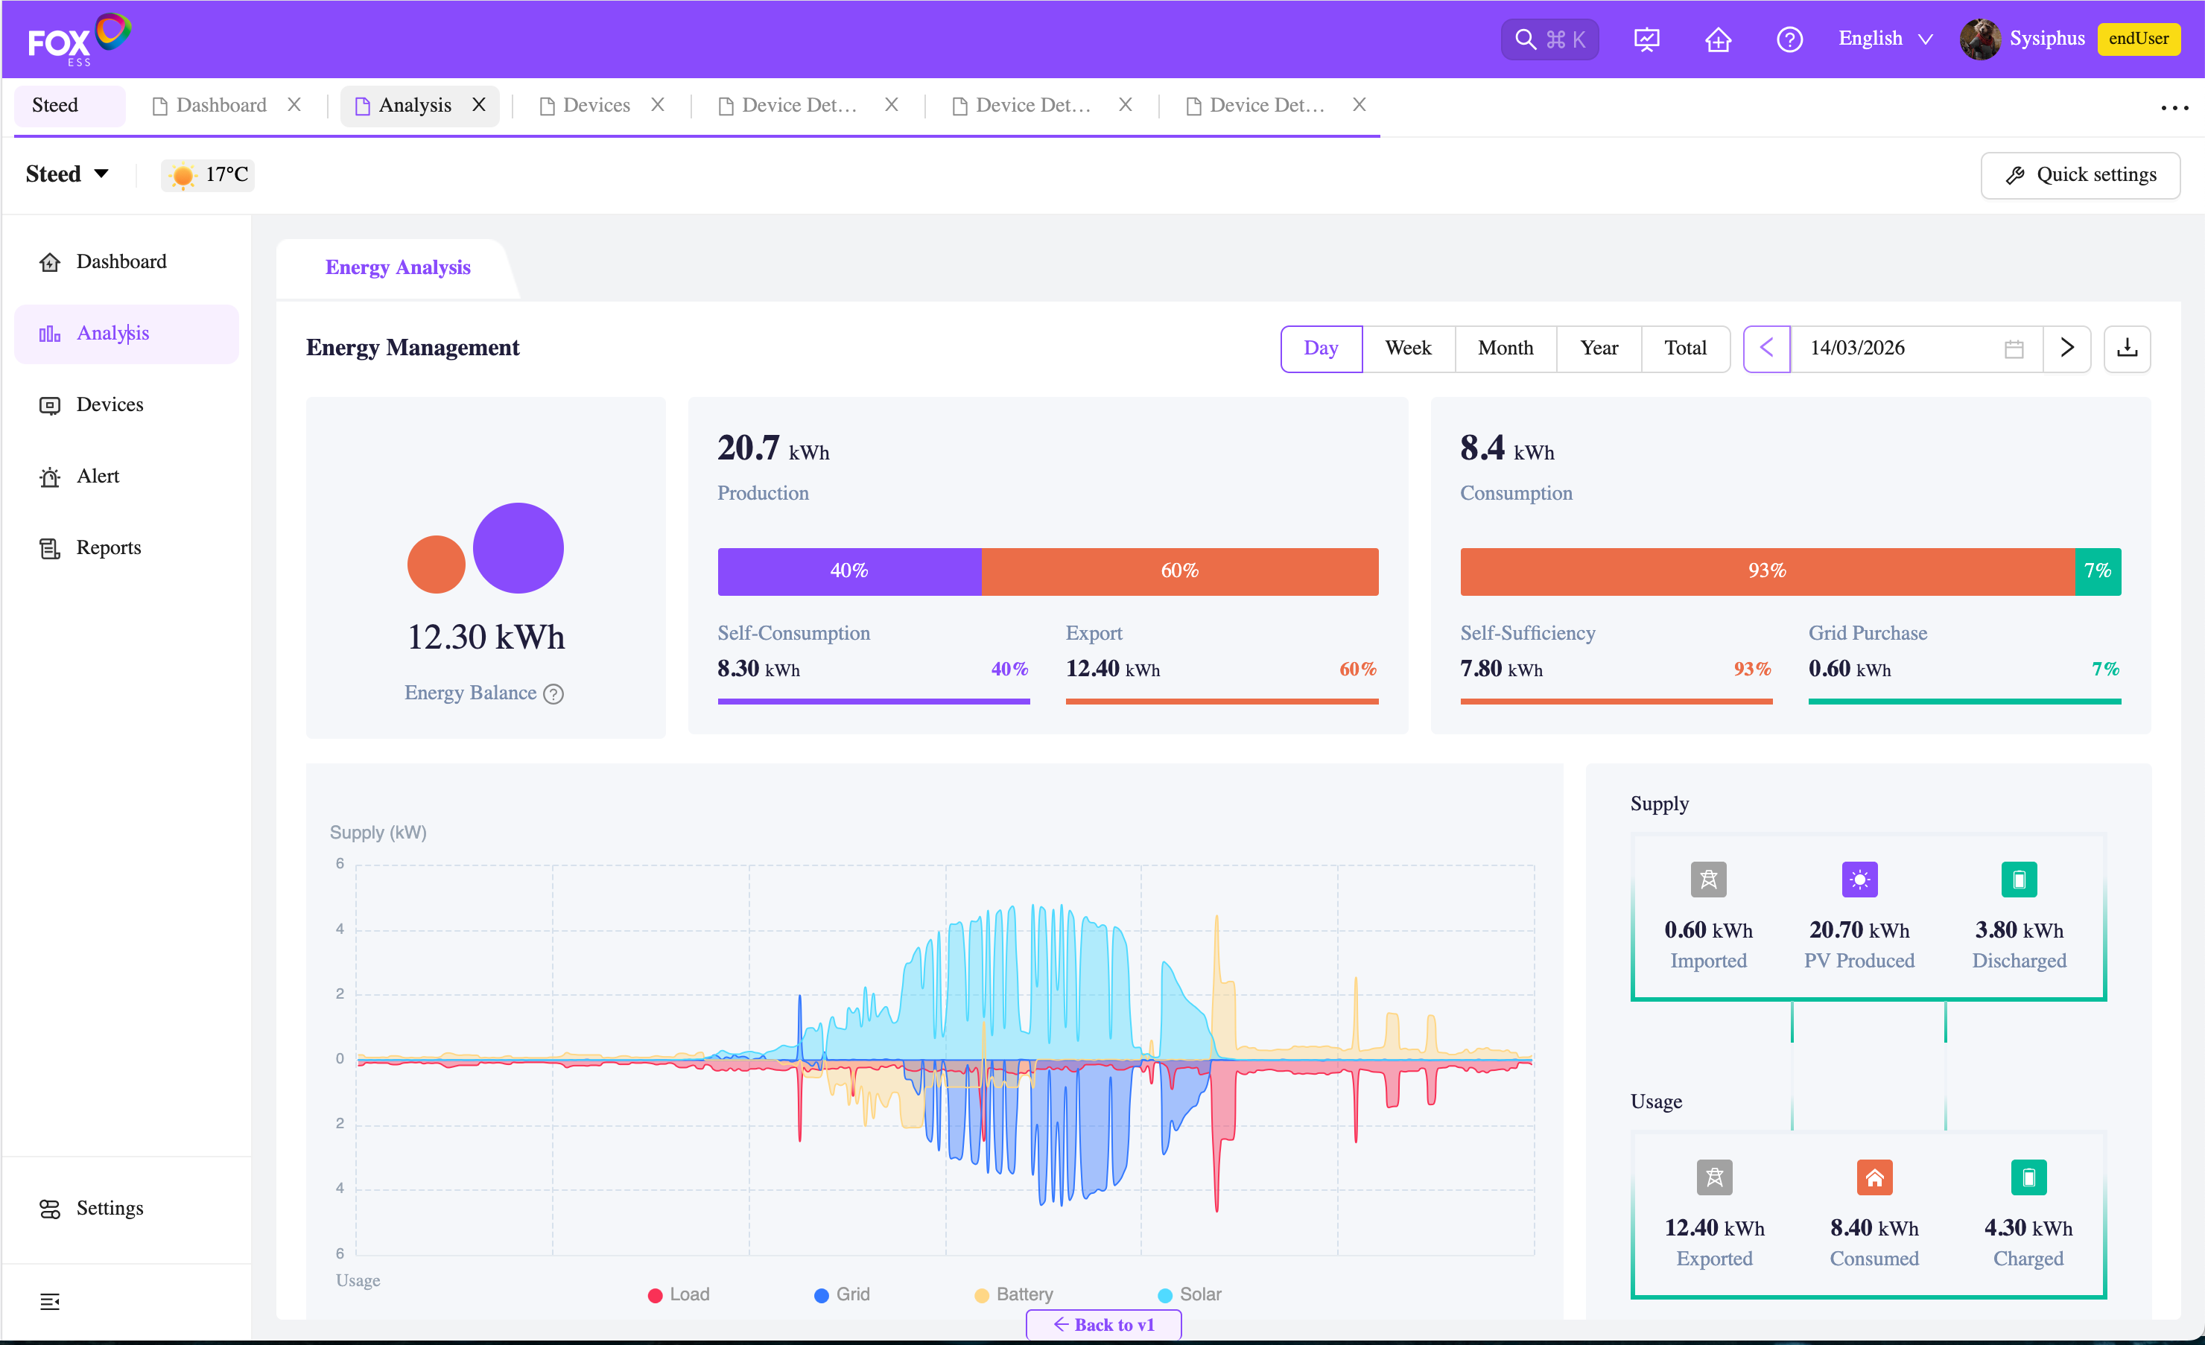Go to next day arrow
The height and width of the screenshot is (1345, 2205).
tap(2066, 348)
